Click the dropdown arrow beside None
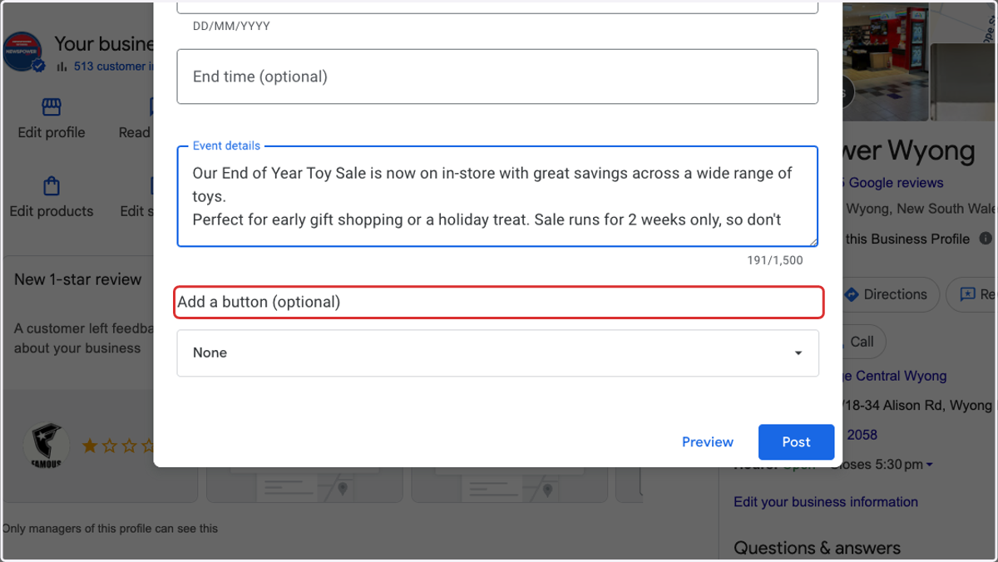 [x=798, y=353]
